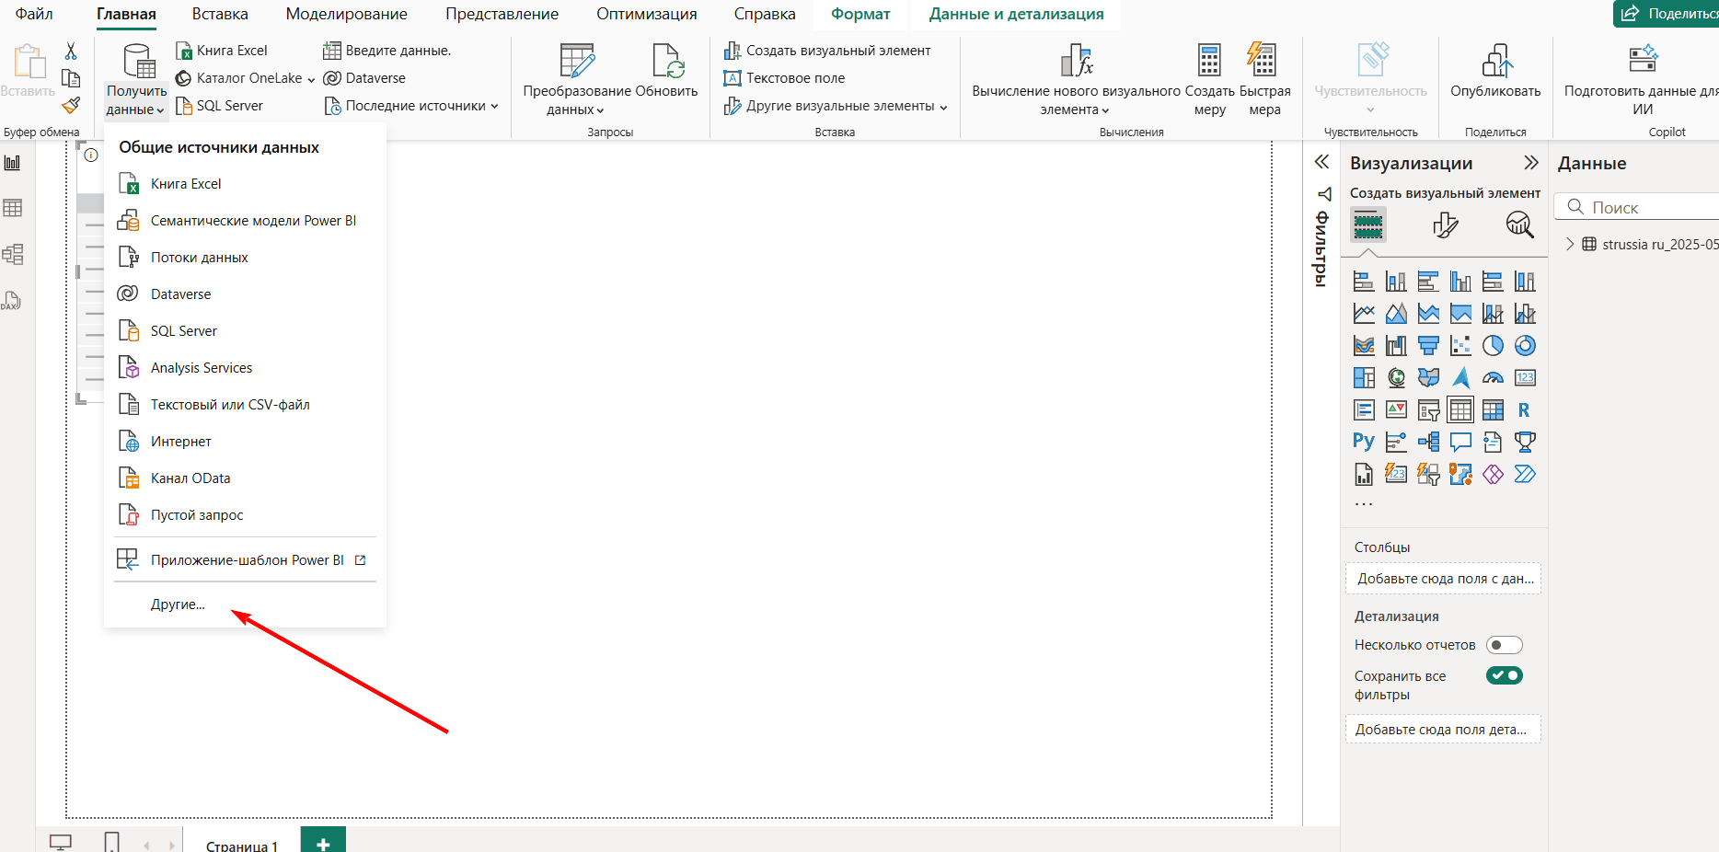Switch to table view in left sidebar

pos(13,208)
